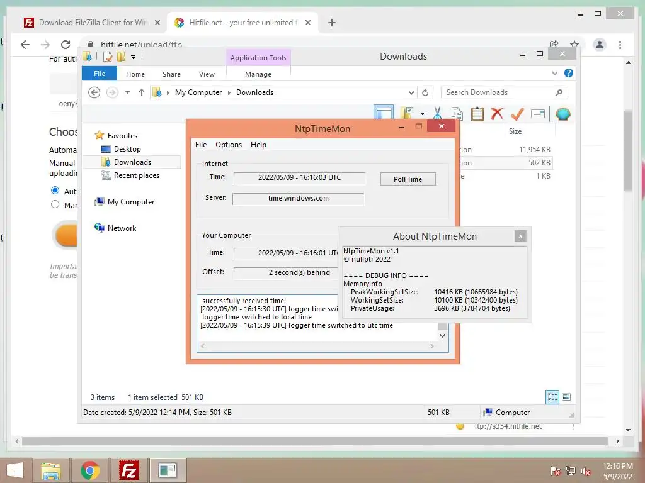Select Application Tools contextual tab

tap(258, 57)
